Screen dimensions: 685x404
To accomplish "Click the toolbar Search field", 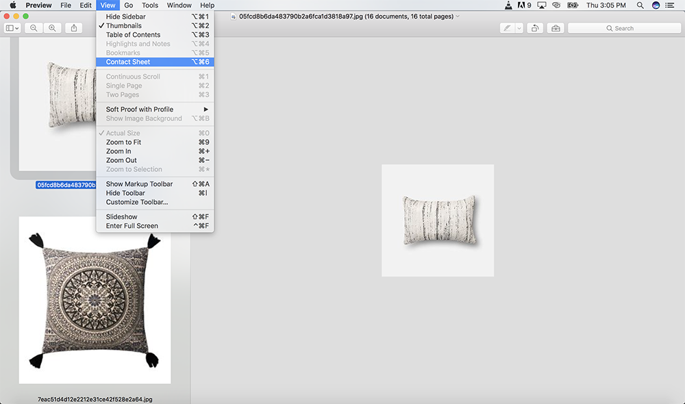I will tap(624, 28).
